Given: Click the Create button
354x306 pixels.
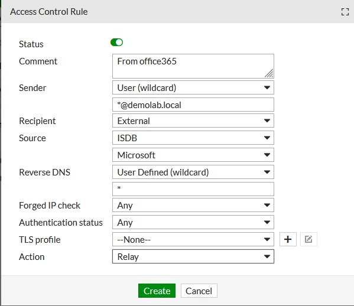Looking at the screenshot, I should (x=157, y=291).
